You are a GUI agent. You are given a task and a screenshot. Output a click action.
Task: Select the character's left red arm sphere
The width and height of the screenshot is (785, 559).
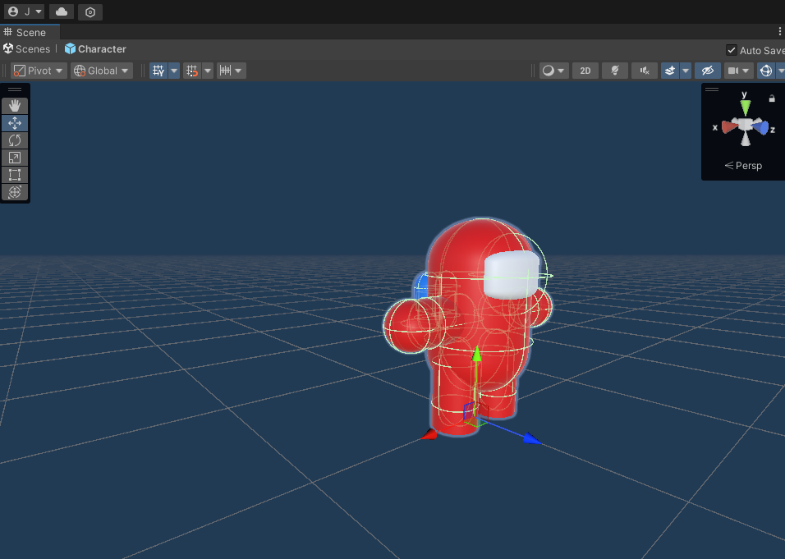click(x=411, y=325)
